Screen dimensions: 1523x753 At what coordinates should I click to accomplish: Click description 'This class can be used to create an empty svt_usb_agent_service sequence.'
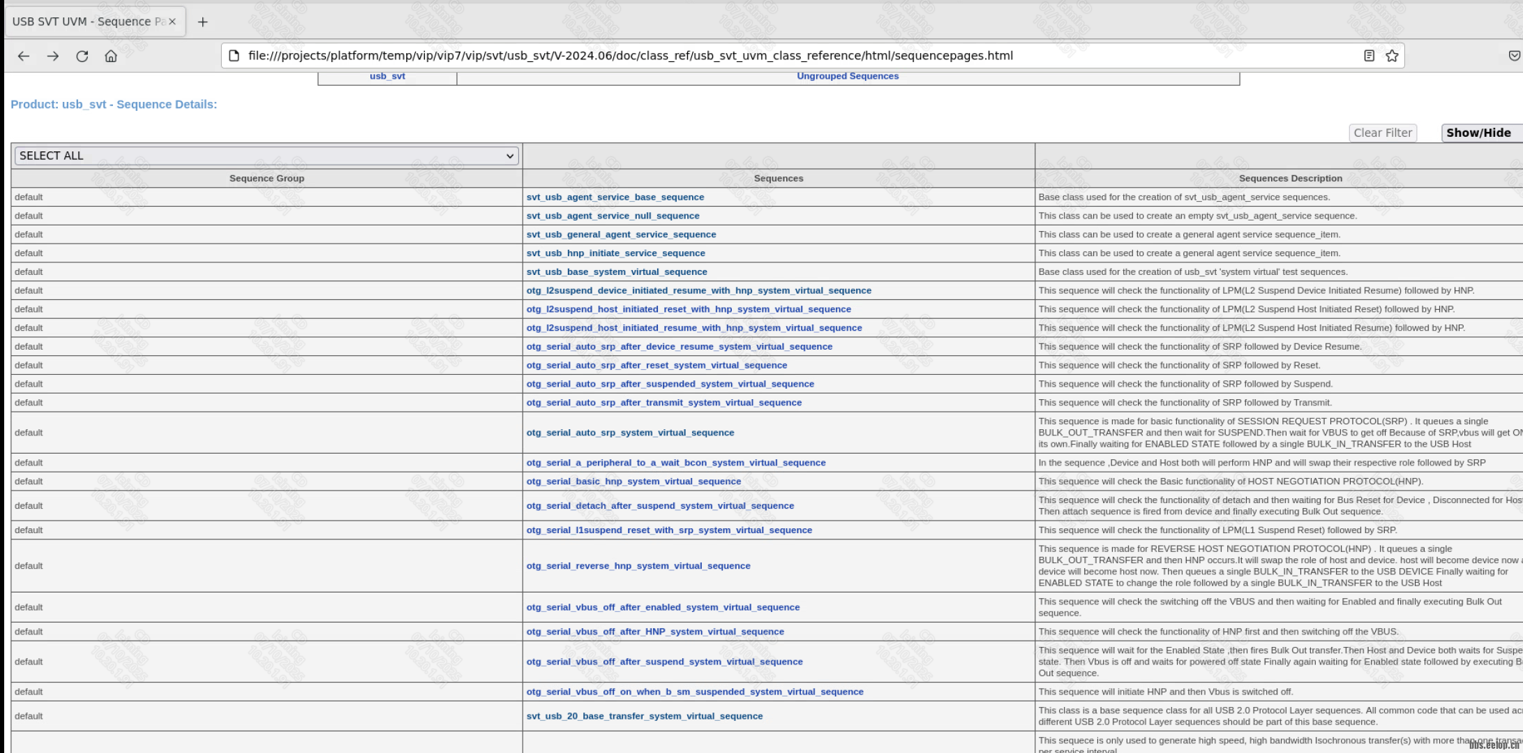coord(1197,216)
